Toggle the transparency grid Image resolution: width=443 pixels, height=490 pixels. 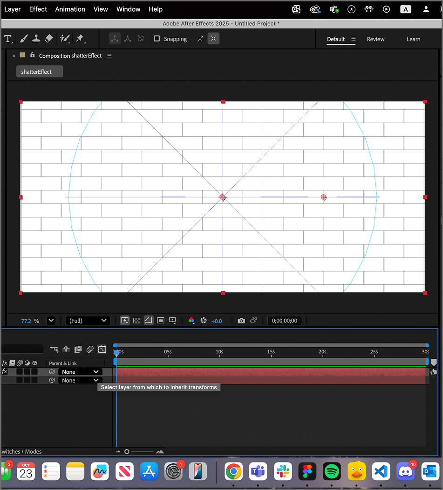pyautogui.click(x=136, y=321)
